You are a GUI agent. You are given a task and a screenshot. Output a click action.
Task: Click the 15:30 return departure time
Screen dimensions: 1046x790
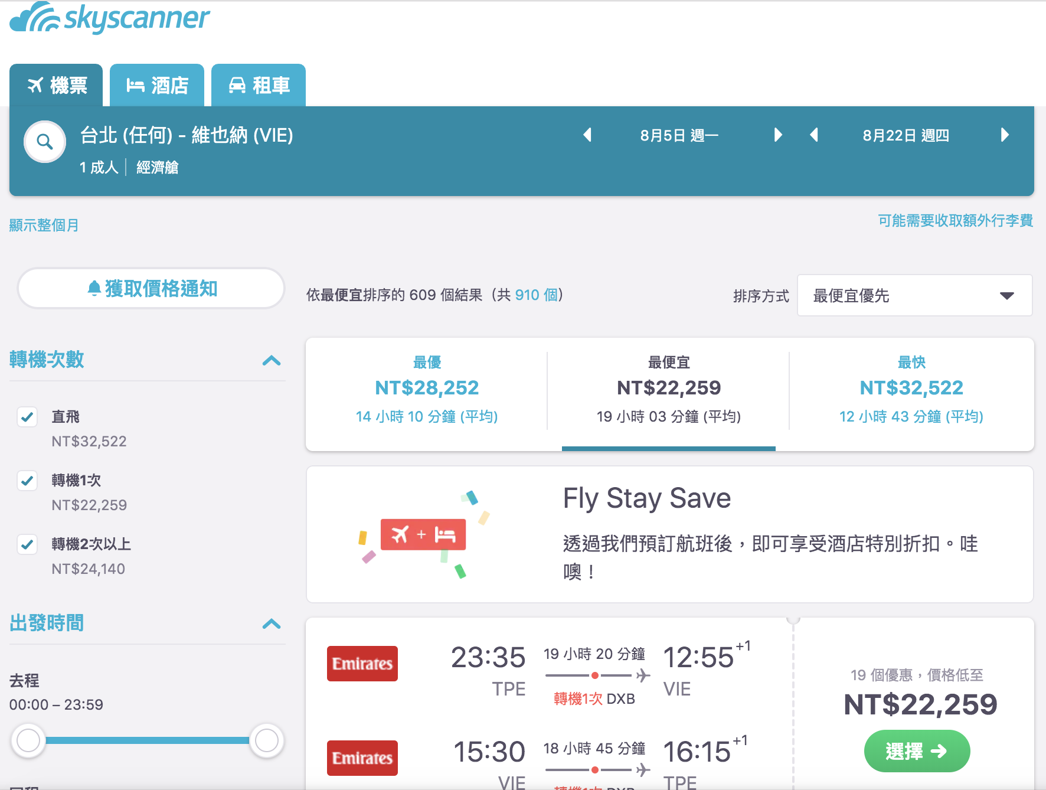(489, 752)
